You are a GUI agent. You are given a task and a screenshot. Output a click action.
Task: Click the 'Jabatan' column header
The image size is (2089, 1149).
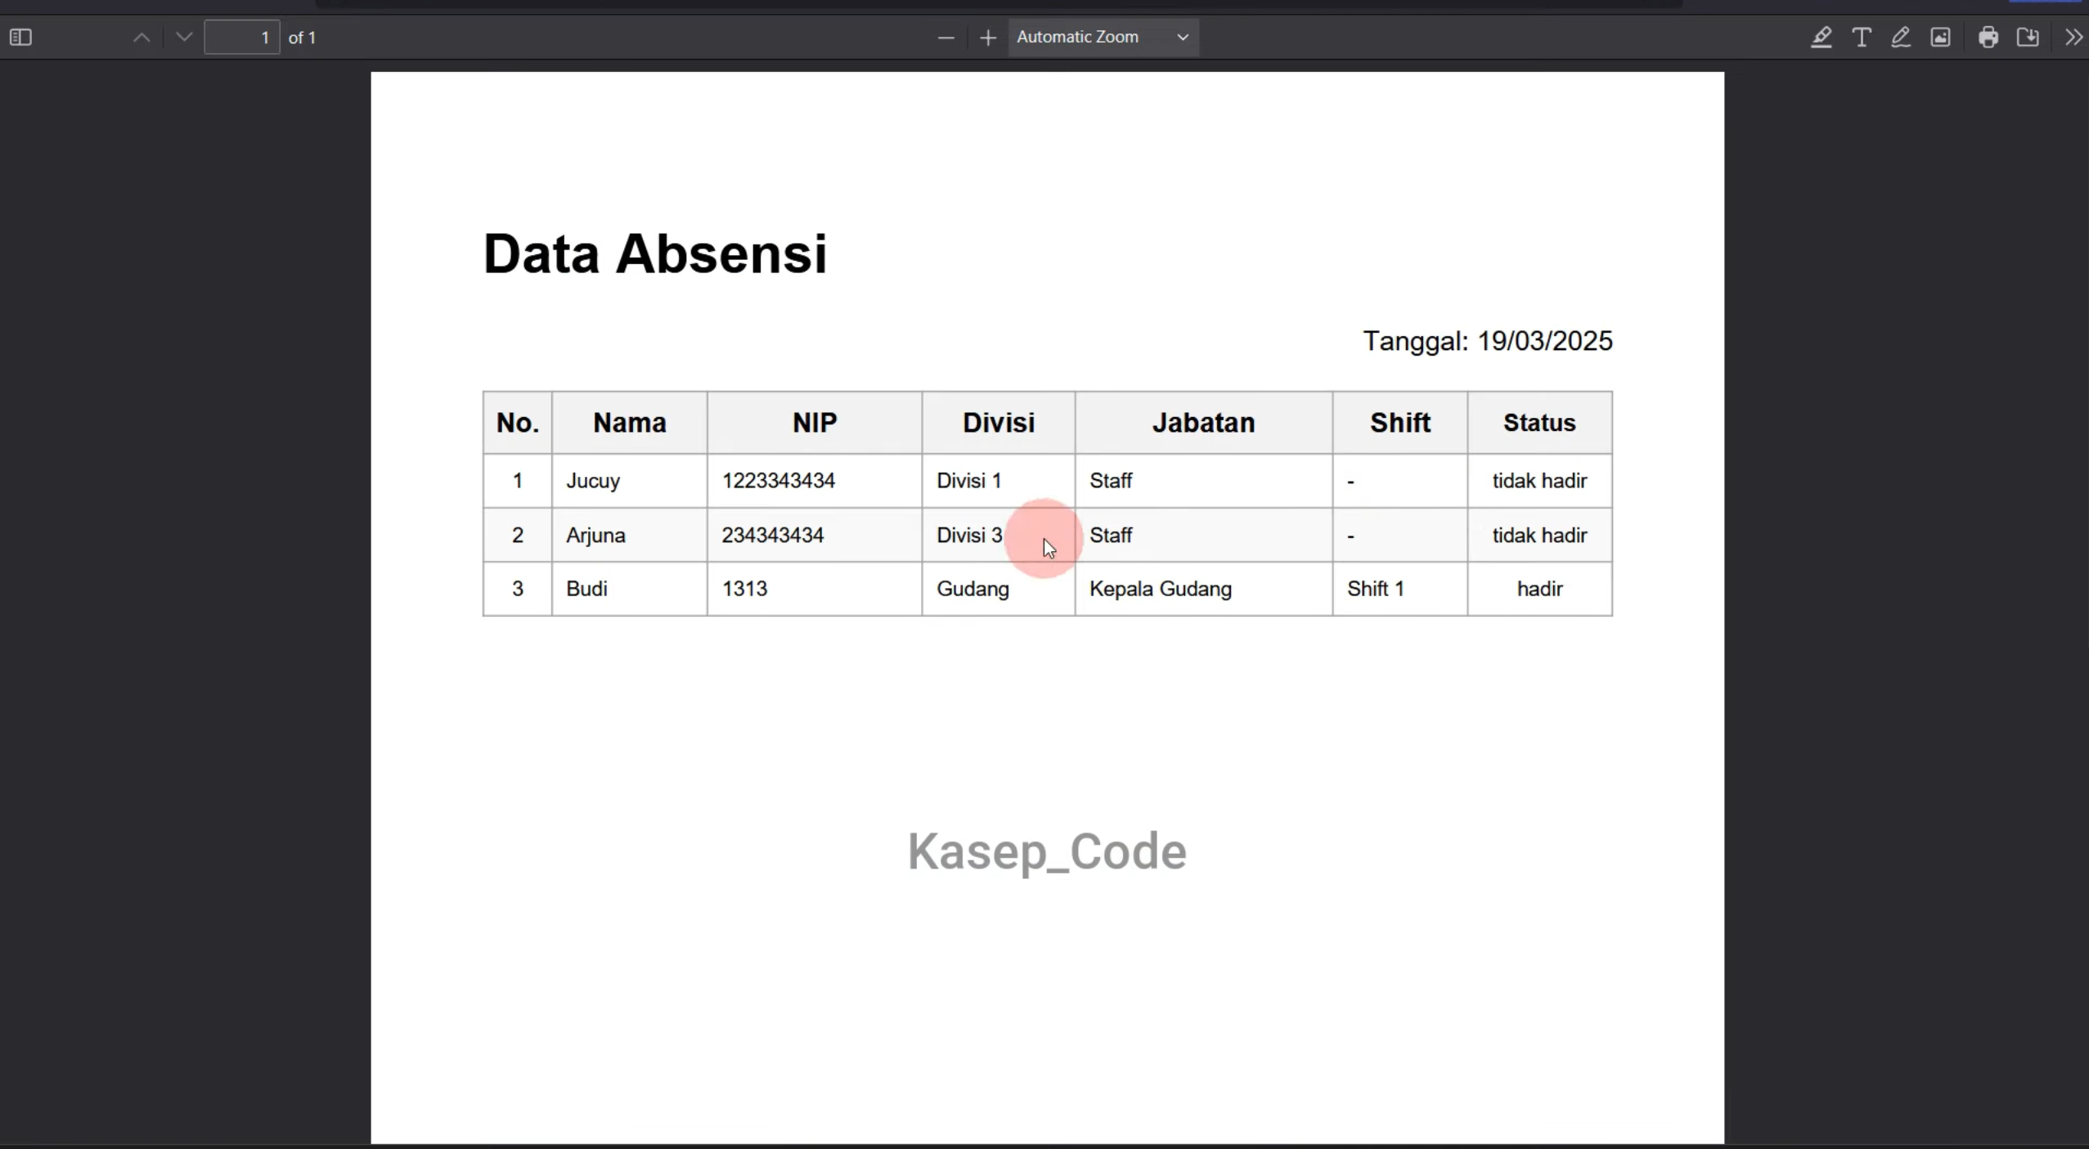pyautogui.click(x=1204, y=423)
